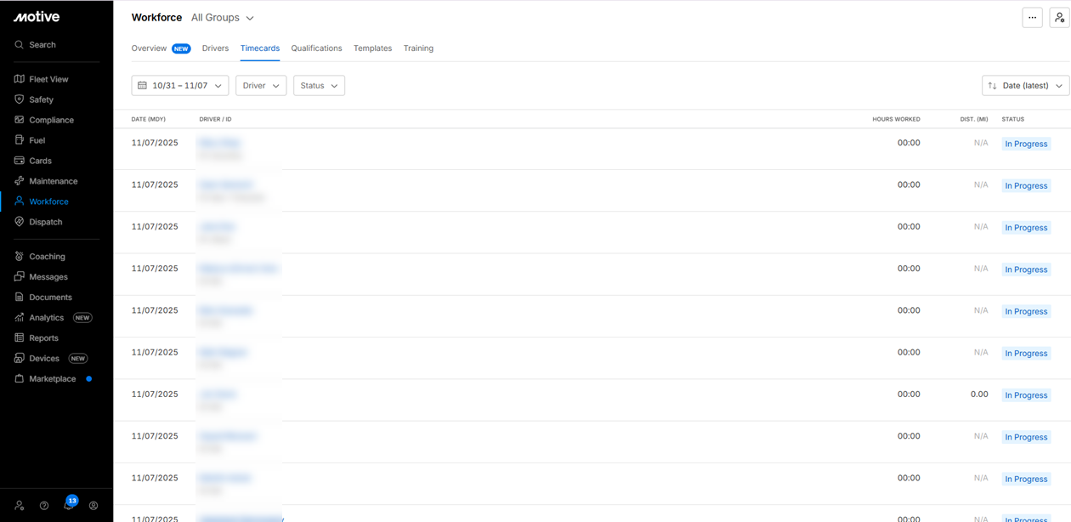
Task: Click the HOURS WORKED column header
Action: [x=896, y=119]
